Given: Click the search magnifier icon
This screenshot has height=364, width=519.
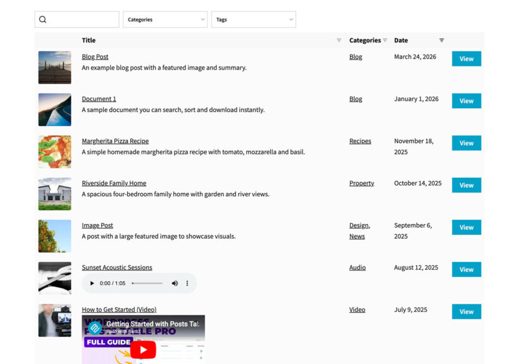Looking at the screenshot, I should tap(42, 20).
